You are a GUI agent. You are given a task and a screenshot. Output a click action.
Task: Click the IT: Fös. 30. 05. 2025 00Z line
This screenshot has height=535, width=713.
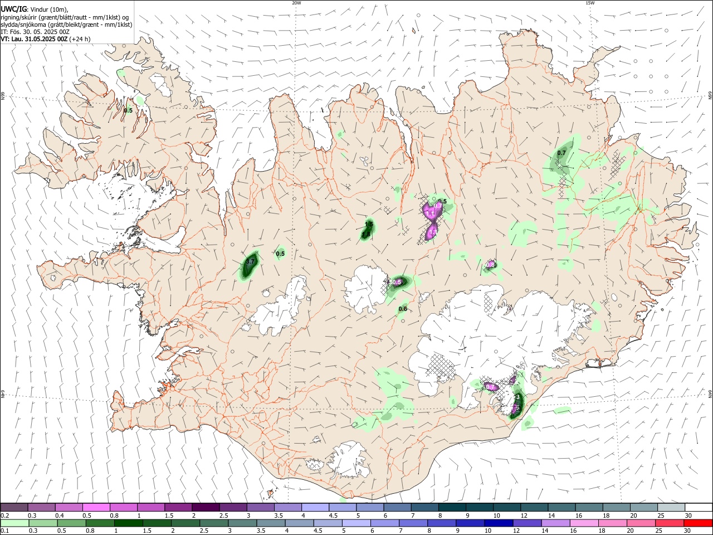tap(35, 32)
